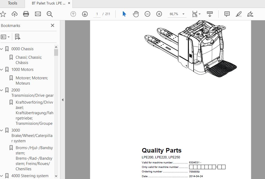Open the find text magnifier
Screen dimensions: 265x179
tap(50, 14)
